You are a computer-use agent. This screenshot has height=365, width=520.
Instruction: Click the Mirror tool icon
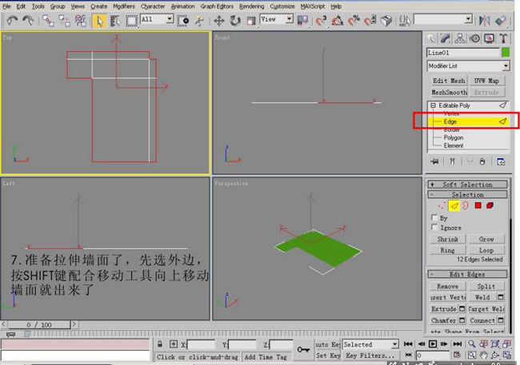point(485,21)
